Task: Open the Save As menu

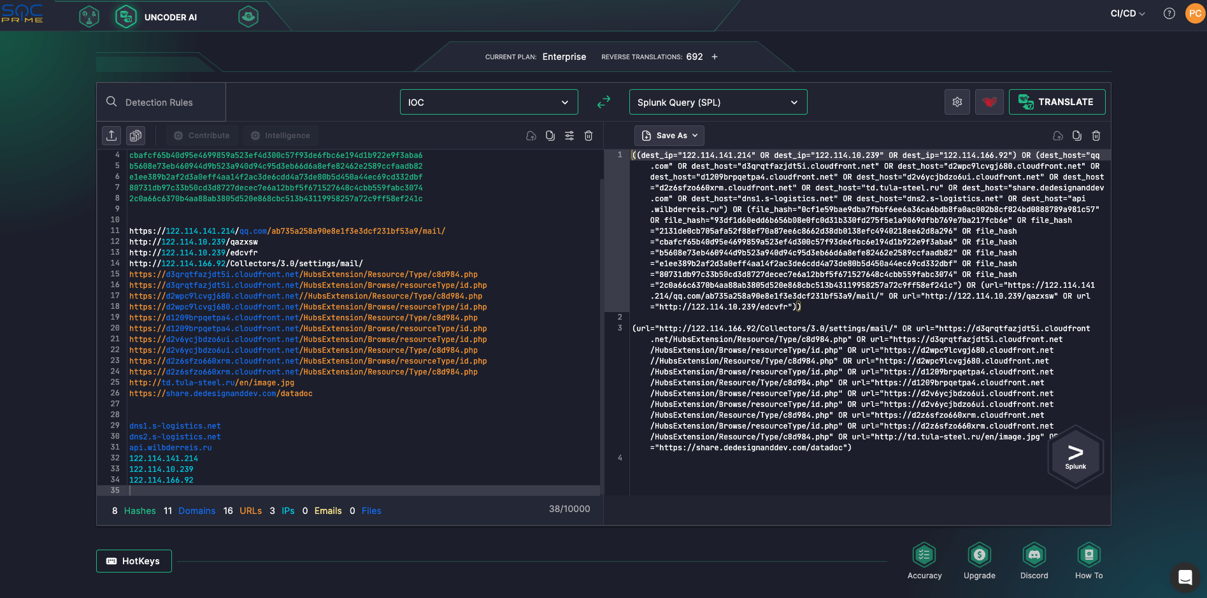Action: click(x=669, y=135)
